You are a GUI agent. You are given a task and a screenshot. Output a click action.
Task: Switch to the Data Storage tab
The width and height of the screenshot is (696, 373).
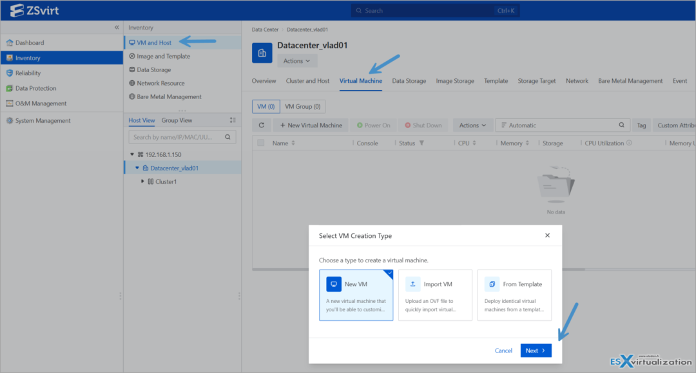pyautogui.click(x=409, y=81)
